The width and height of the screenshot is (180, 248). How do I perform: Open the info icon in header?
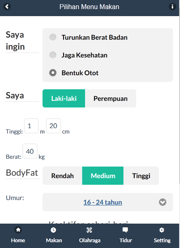point(173,7)
